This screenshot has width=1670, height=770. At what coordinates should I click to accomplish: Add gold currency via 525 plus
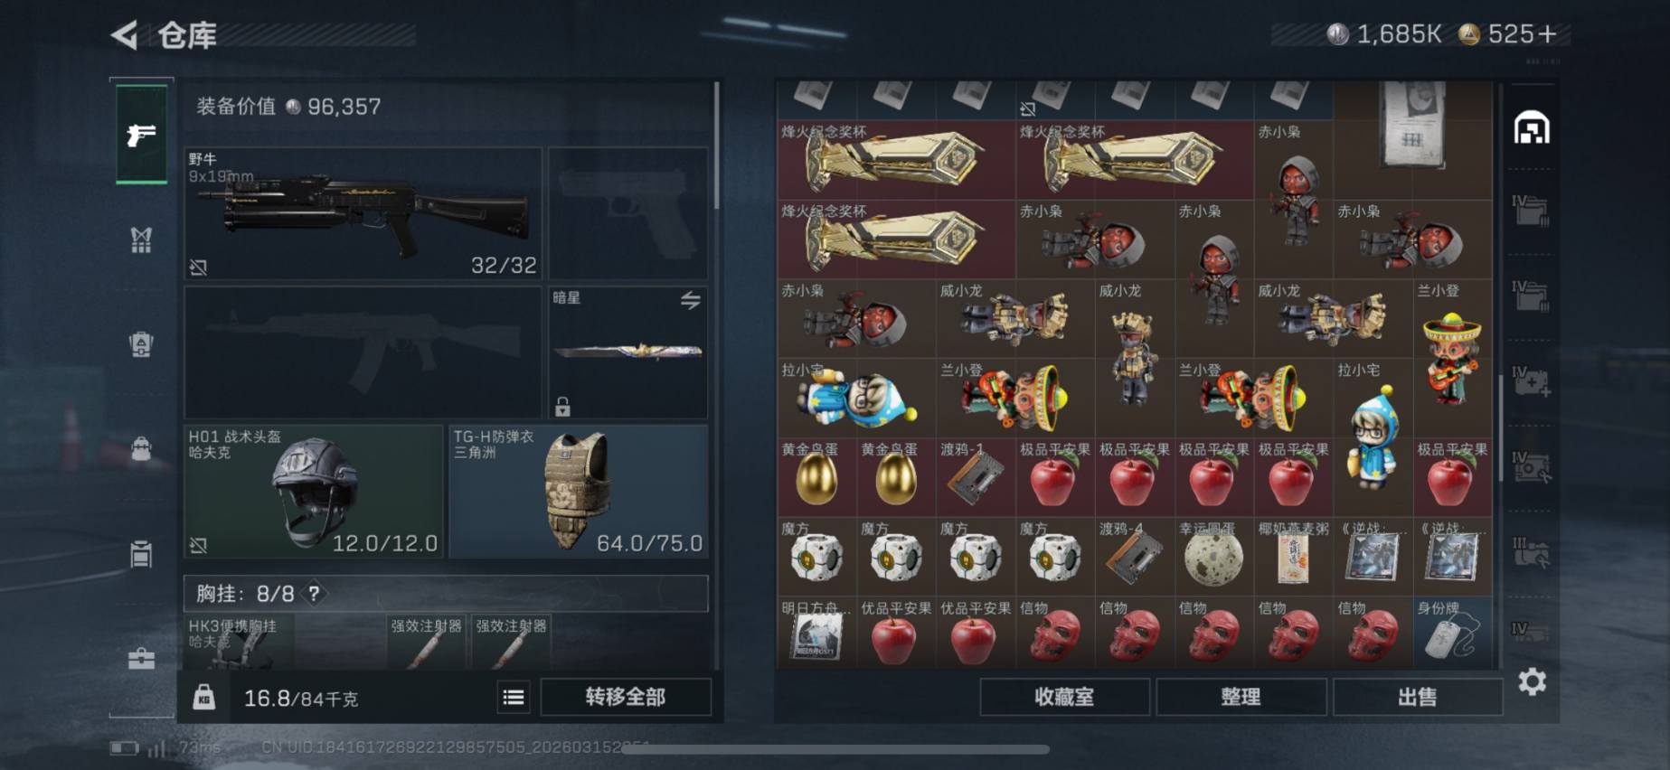(x=1547, y=34)
